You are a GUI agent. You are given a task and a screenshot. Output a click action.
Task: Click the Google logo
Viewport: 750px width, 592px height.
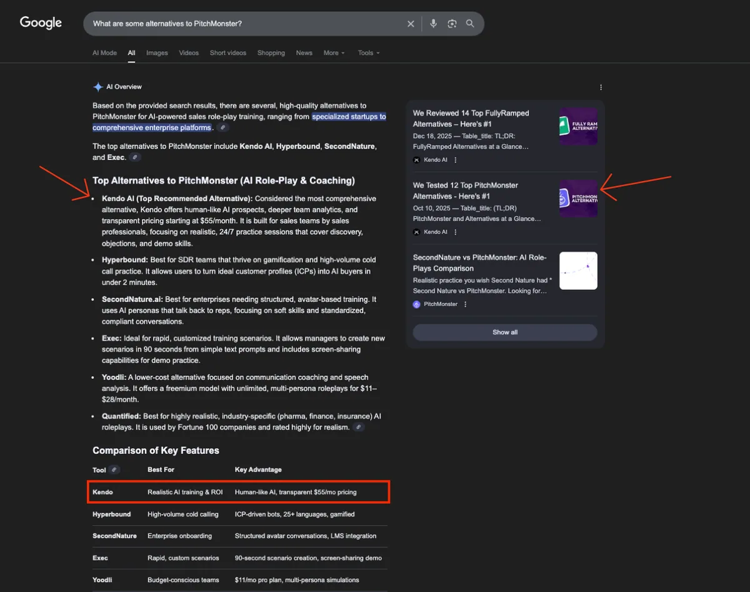point(41,23)
